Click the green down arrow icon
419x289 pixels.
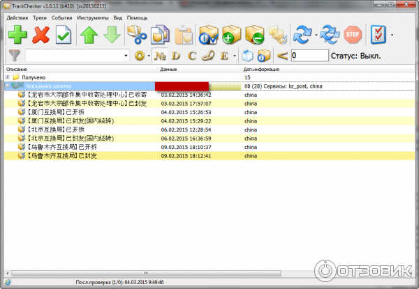[x=112, y=34]
